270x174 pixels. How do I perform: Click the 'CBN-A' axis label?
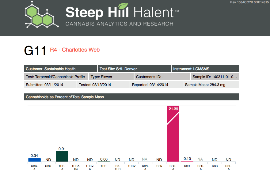(145, 167)
